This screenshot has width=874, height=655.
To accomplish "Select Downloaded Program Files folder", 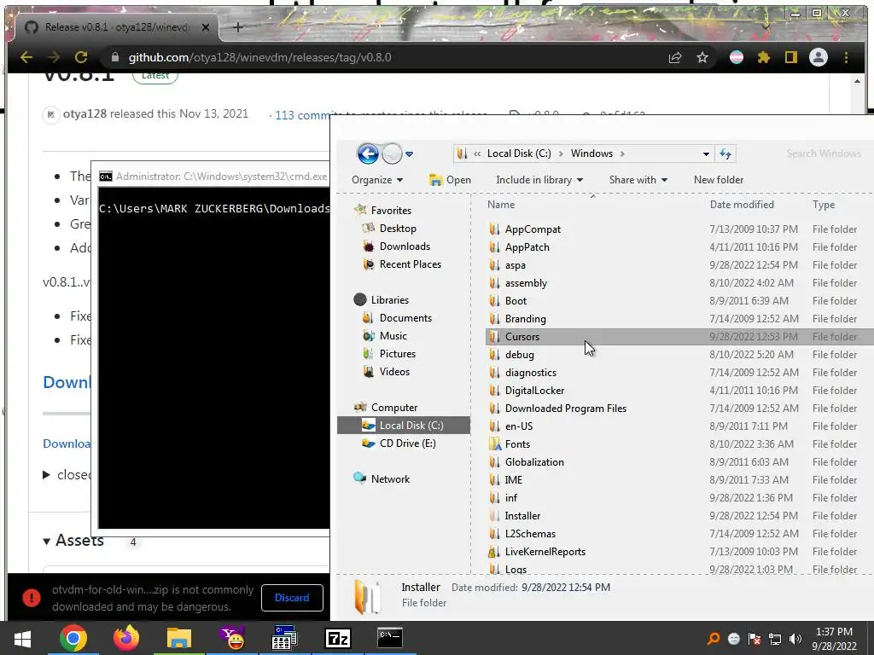I will 565,409.
